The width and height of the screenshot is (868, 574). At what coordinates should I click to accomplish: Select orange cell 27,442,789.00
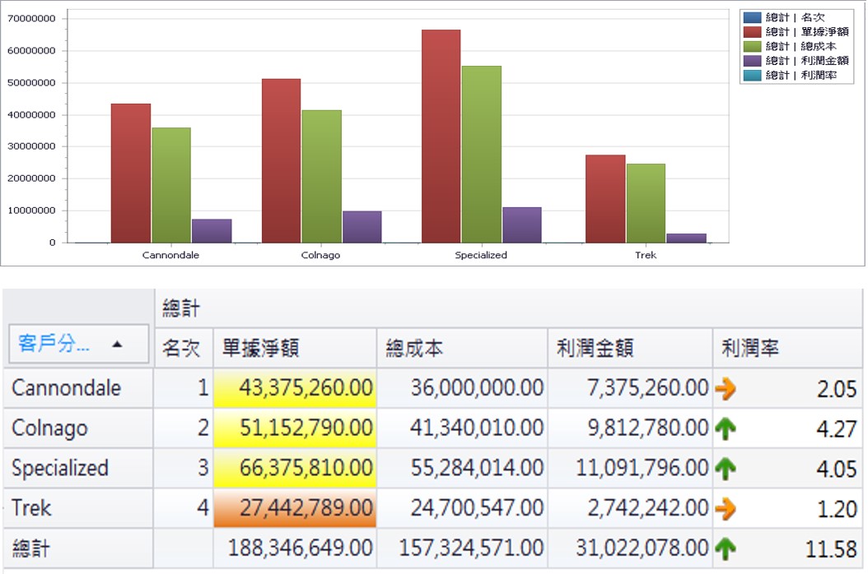[x=295, y=508]
